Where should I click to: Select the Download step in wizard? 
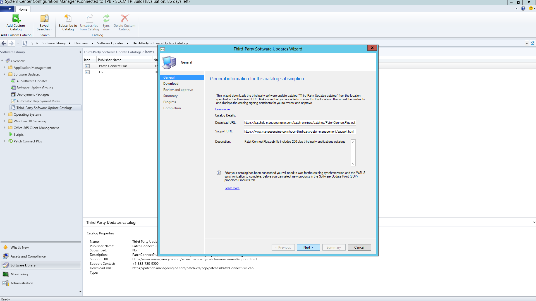(171, 84)
